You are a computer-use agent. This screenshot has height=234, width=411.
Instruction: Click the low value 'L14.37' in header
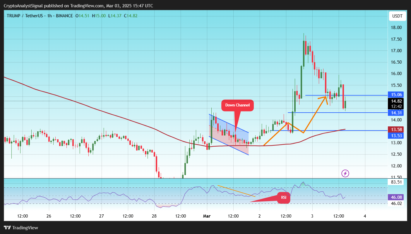point(115,16)
